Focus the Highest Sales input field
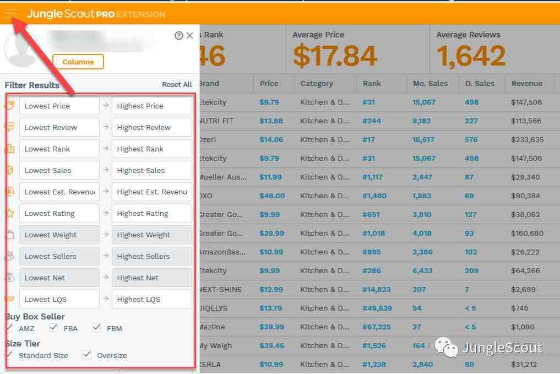 pyautogui.click(x=152, y=170)
